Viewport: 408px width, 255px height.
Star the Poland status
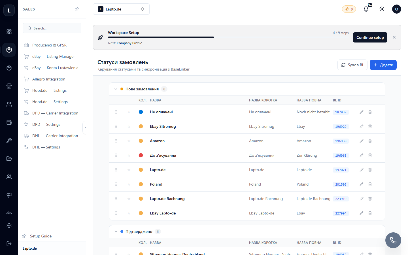tap(129, 184)
